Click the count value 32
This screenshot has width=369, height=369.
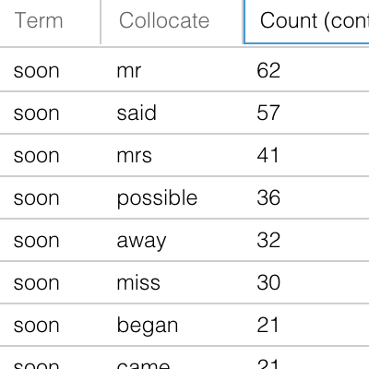(x=268, y=240)
